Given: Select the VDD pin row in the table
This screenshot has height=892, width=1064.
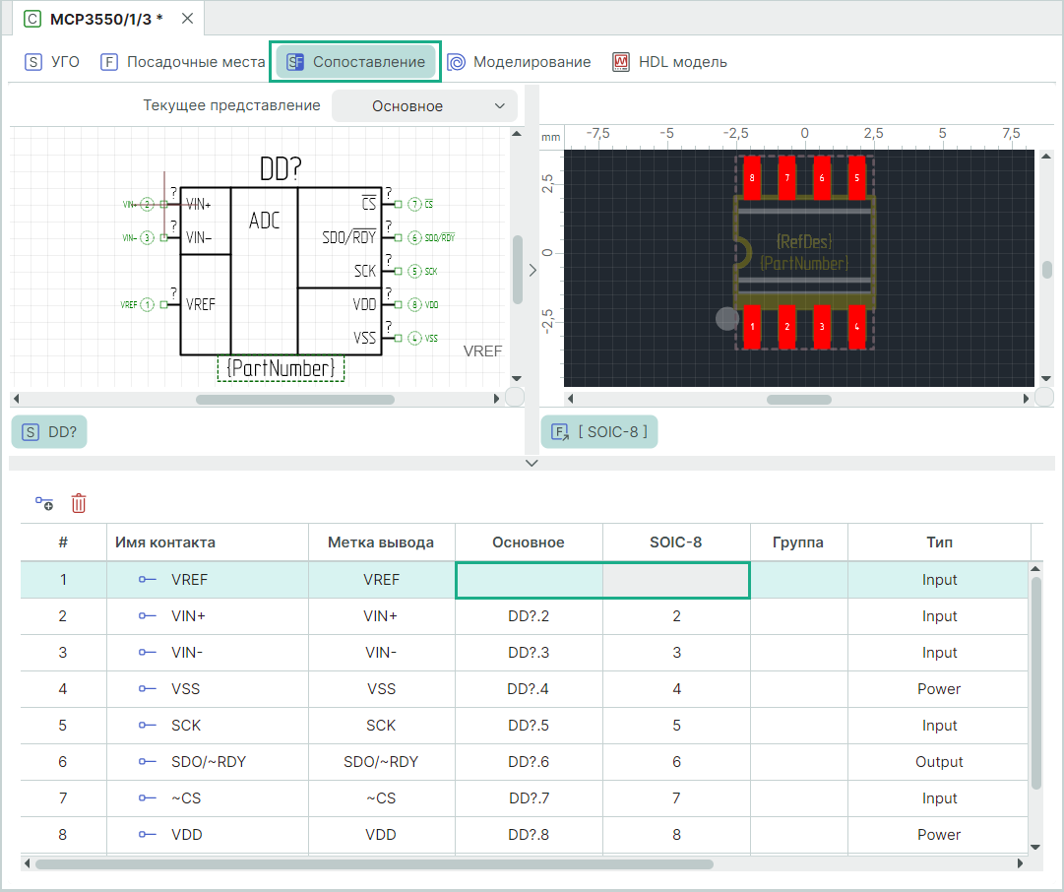Looking at the screenshot, I should tap(185, 835).
